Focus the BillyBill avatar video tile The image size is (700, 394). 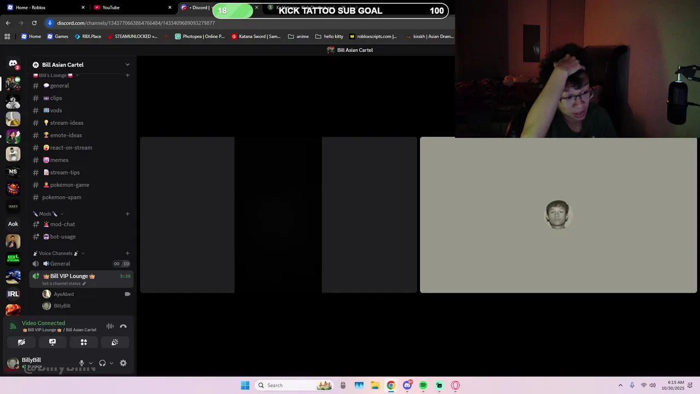pyautogui.click(x=558, y=215)
